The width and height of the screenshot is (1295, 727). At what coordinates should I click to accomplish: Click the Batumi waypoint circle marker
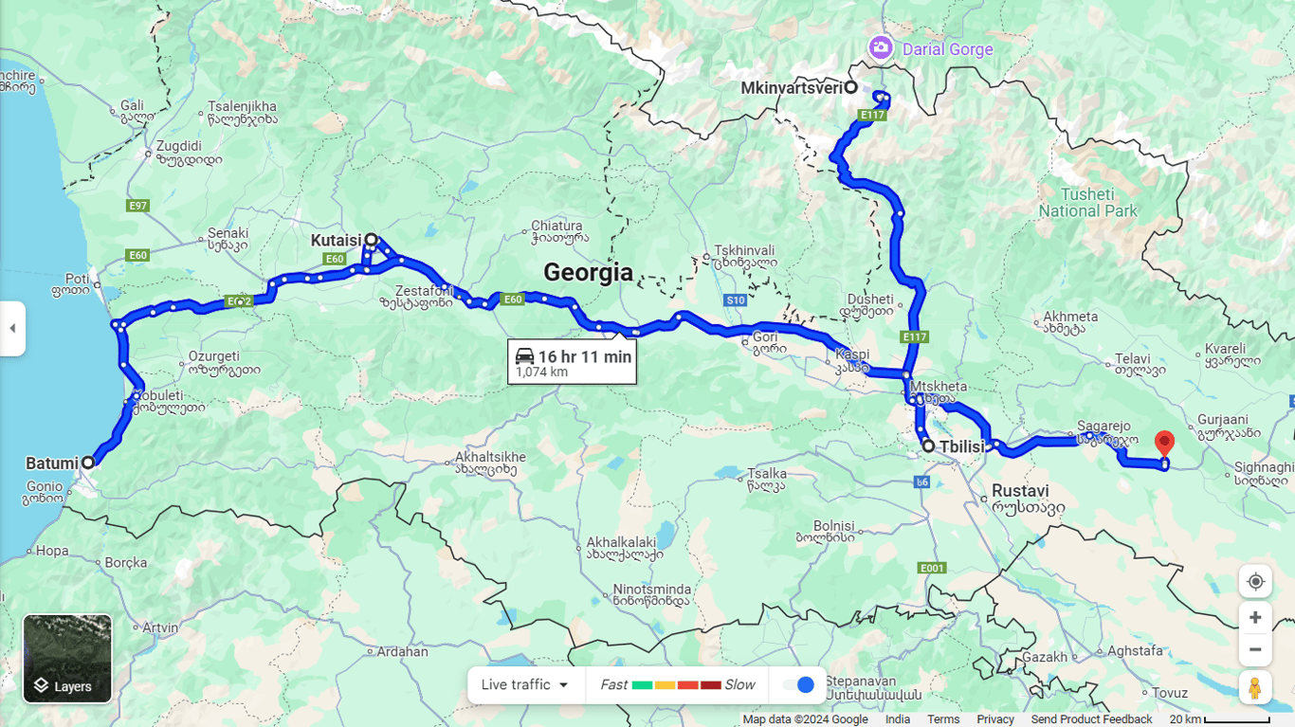tap(88, 463)
